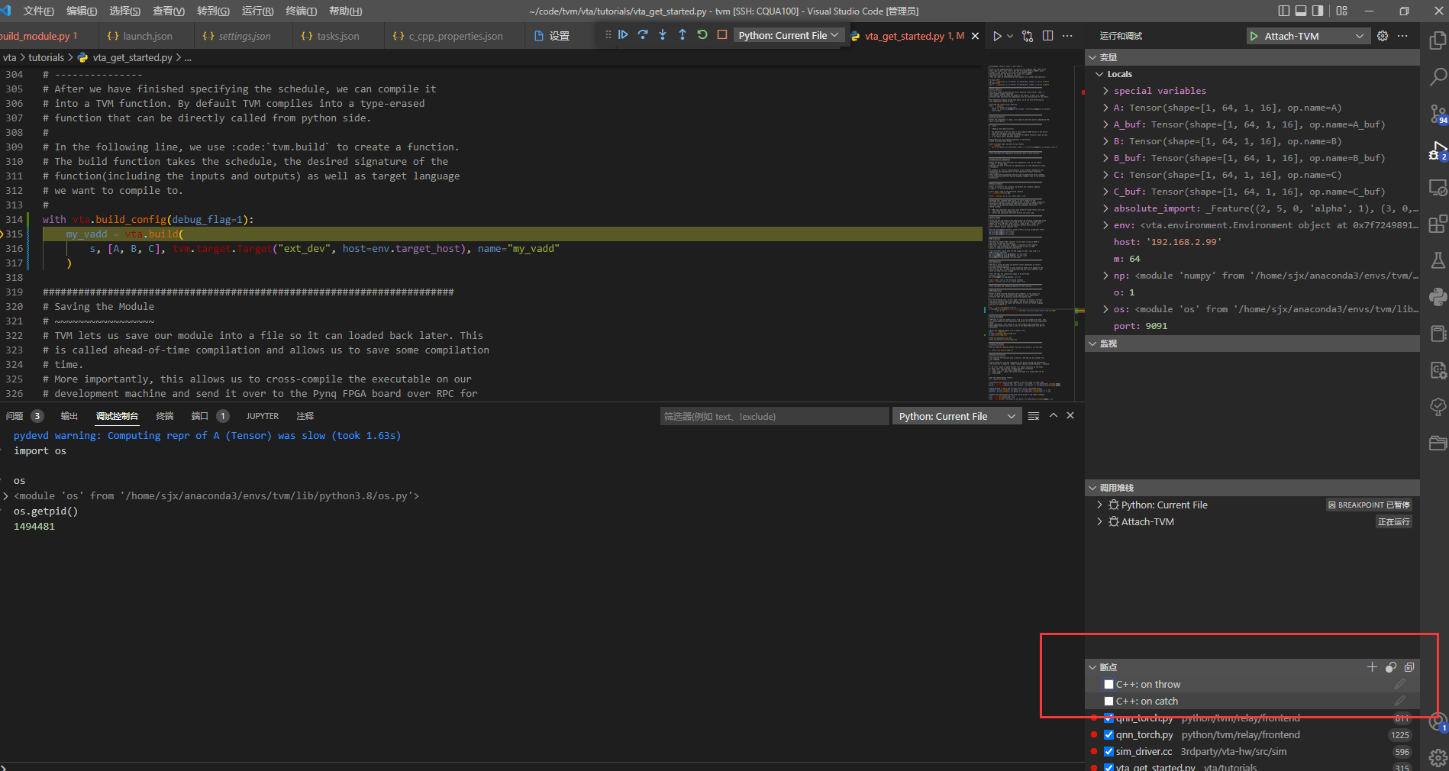Viewport: 1449px width, 771px height.
Task: Expand the Python: Current File call stack
Action: [x=1099, y=505]
